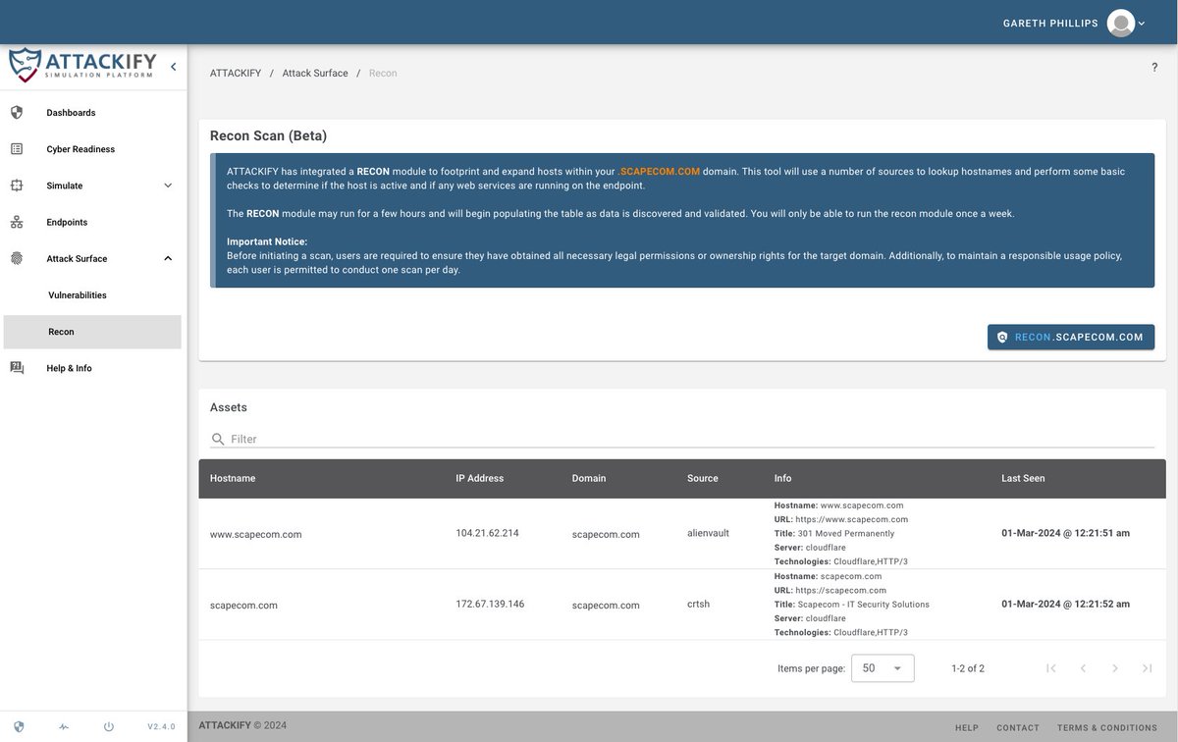
Task: Sort by the Last Seen column header
Action: click(1023, 479)
